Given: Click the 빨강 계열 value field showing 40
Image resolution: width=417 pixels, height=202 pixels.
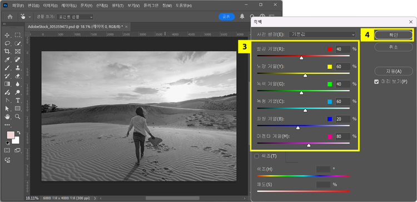Looking at the screenshot, I should point(342,49).
